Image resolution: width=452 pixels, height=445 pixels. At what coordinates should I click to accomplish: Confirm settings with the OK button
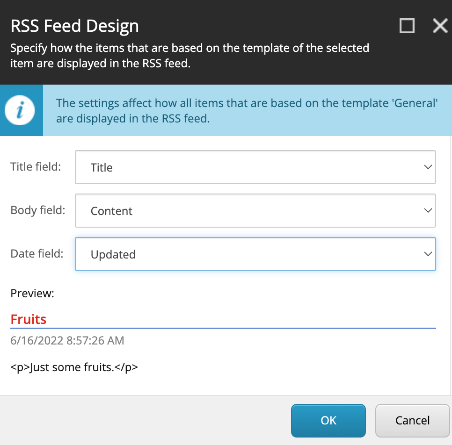click(x=328, y=420)
